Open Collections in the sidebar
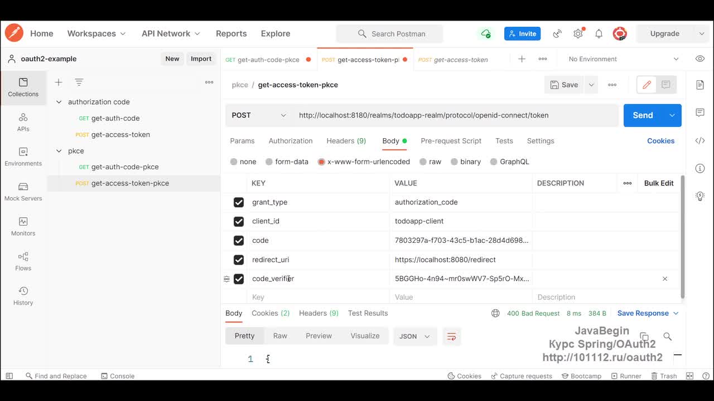The width and height of the screenshot is (714, 401). [x=23, y=87]
